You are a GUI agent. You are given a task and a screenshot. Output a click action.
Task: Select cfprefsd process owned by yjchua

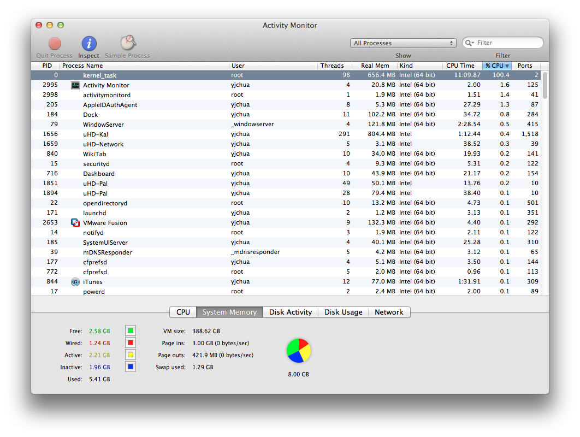click(x=286, y=262)
